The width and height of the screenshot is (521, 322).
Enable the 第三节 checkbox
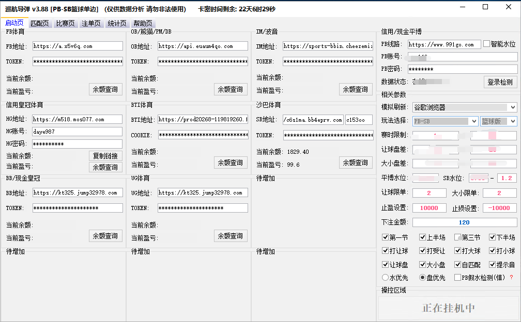click(457, 237)
